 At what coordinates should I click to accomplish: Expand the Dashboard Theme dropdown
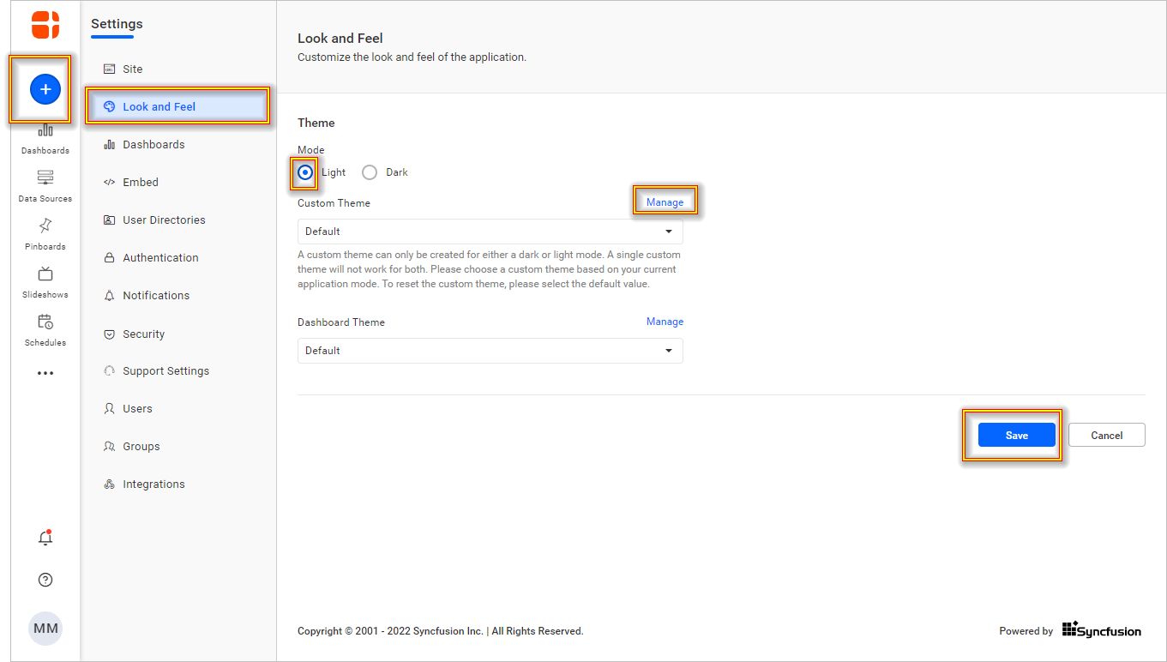pyautogui.click(x=490, y=351)
